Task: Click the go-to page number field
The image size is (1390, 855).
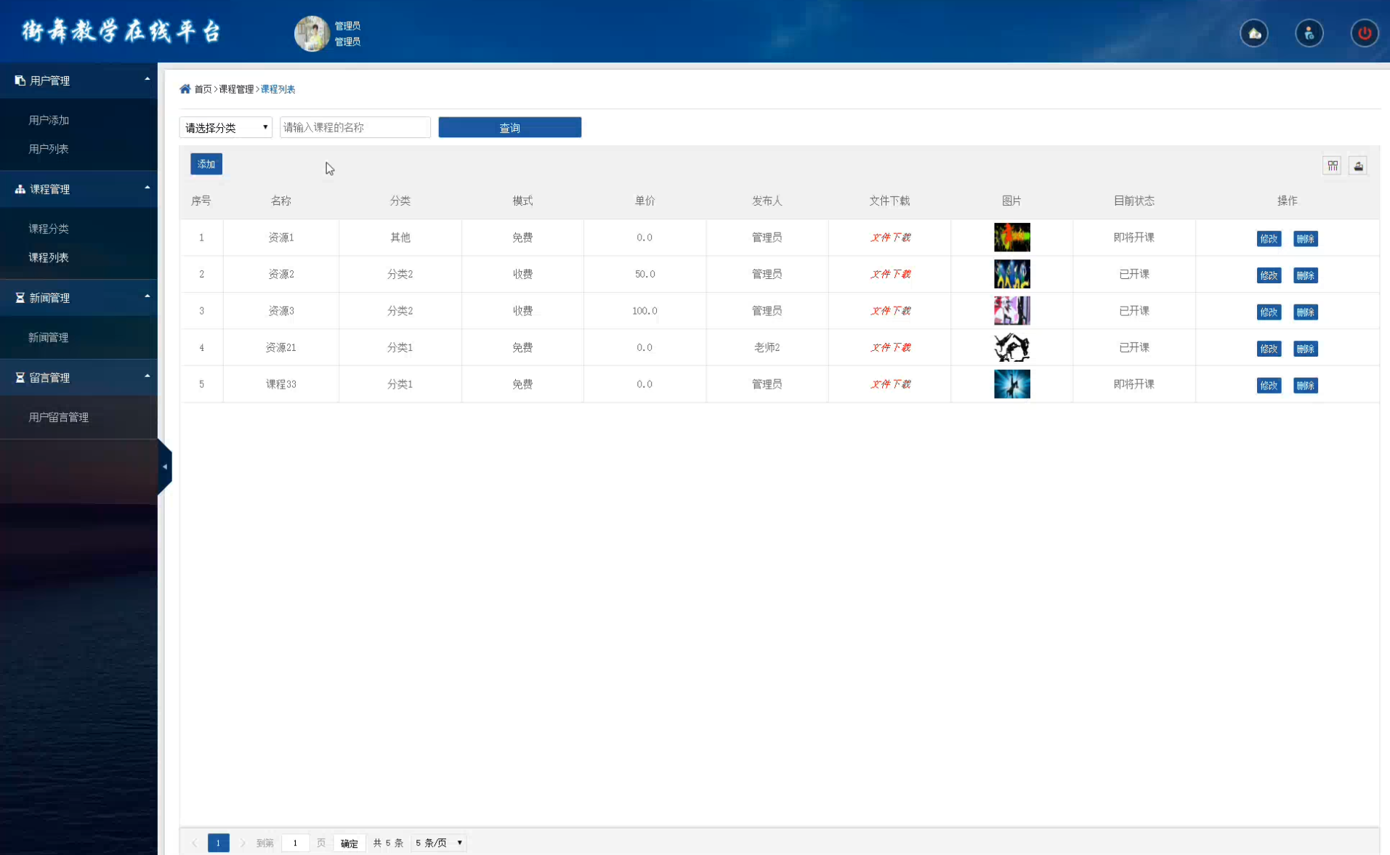Action: [295, 843]
